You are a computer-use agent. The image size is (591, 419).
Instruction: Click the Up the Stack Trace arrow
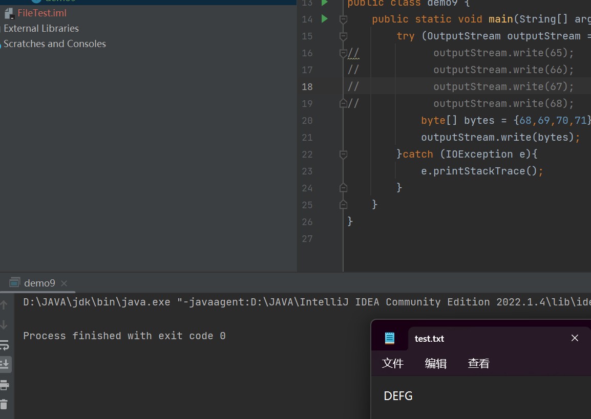point(4,305)
